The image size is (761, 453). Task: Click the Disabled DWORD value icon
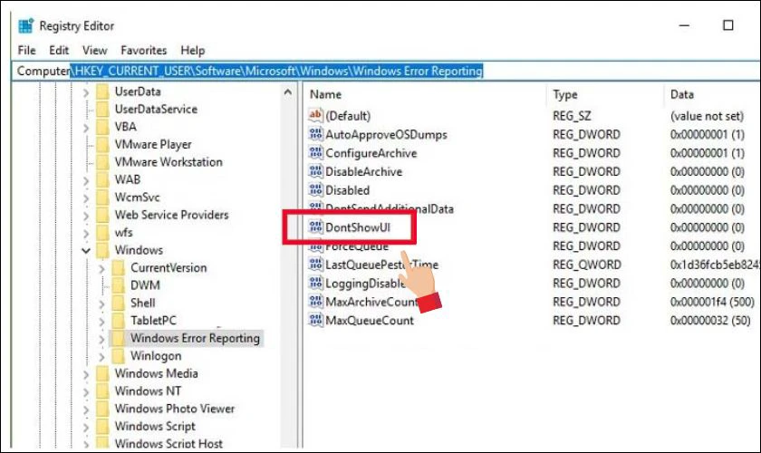[315, 189]
